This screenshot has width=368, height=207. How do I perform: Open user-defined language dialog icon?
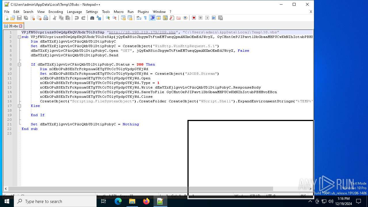pyautogui.click(x=159, y=18)
